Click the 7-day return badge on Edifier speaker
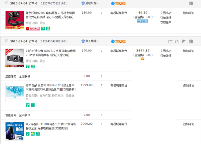The width and height of the screenshot is (201, 145). [x=28, y=66]
